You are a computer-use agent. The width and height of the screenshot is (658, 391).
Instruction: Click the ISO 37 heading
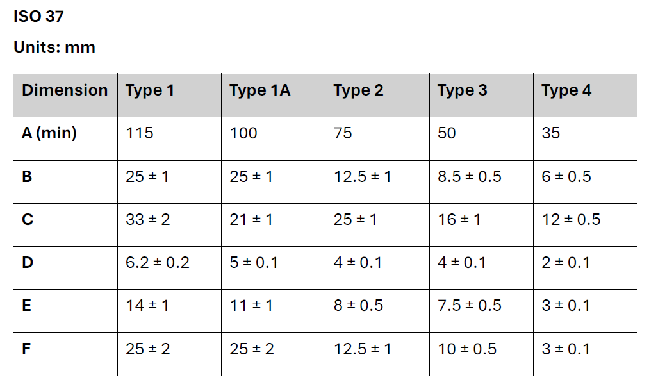coord(38,17)
